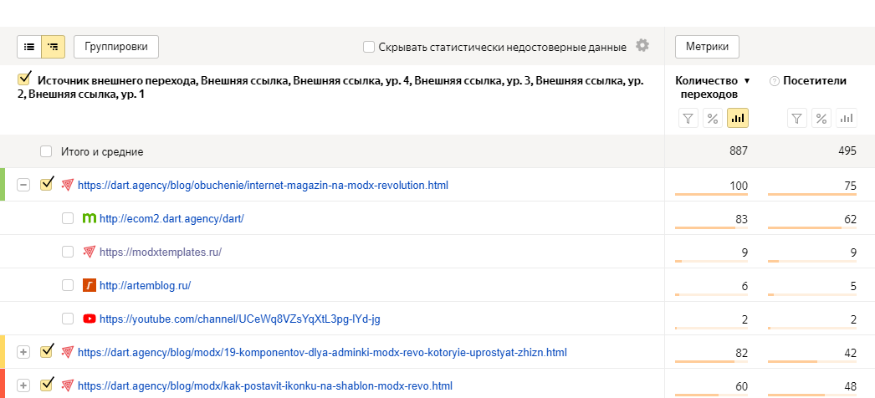
Task: Toggle header checkbox beside Источник внешнего перехода
Action: (x=24, y=79)
